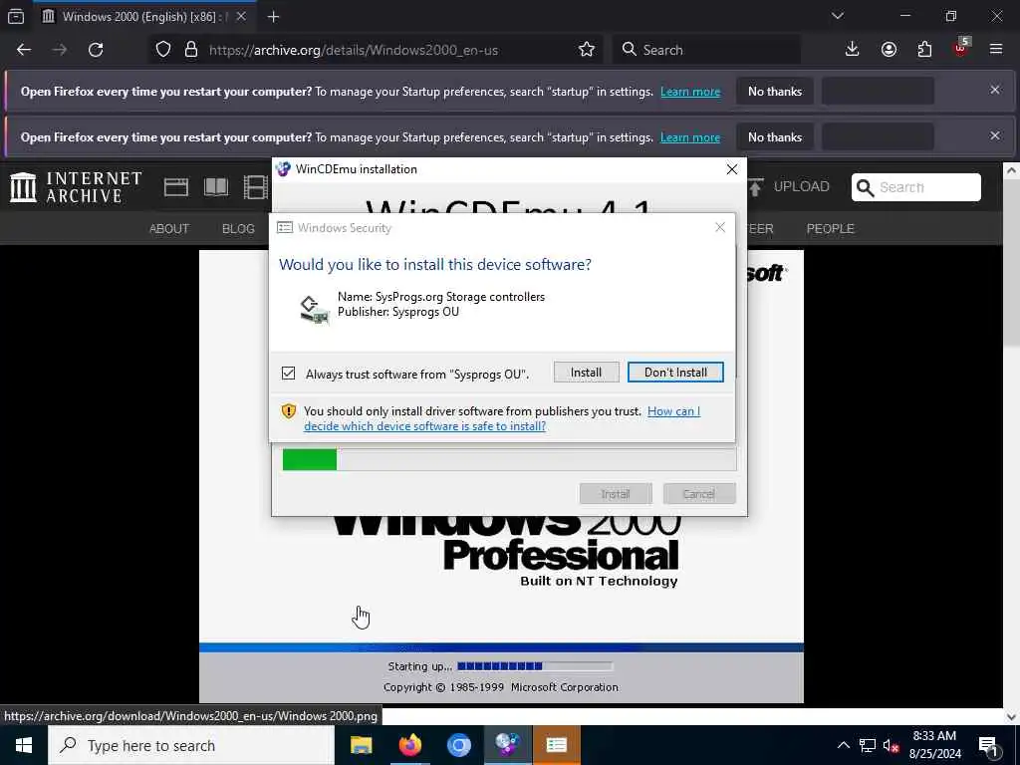Click the page vertical scrollbar
The height and width of the screenshot is (765, 1020).
pyautogui.click(x=1011, y=443)
